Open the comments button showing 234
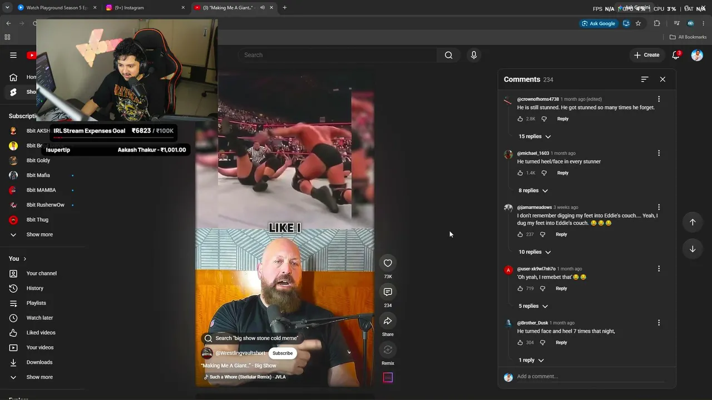Screen dimensions: 712x400 point(388,292)
